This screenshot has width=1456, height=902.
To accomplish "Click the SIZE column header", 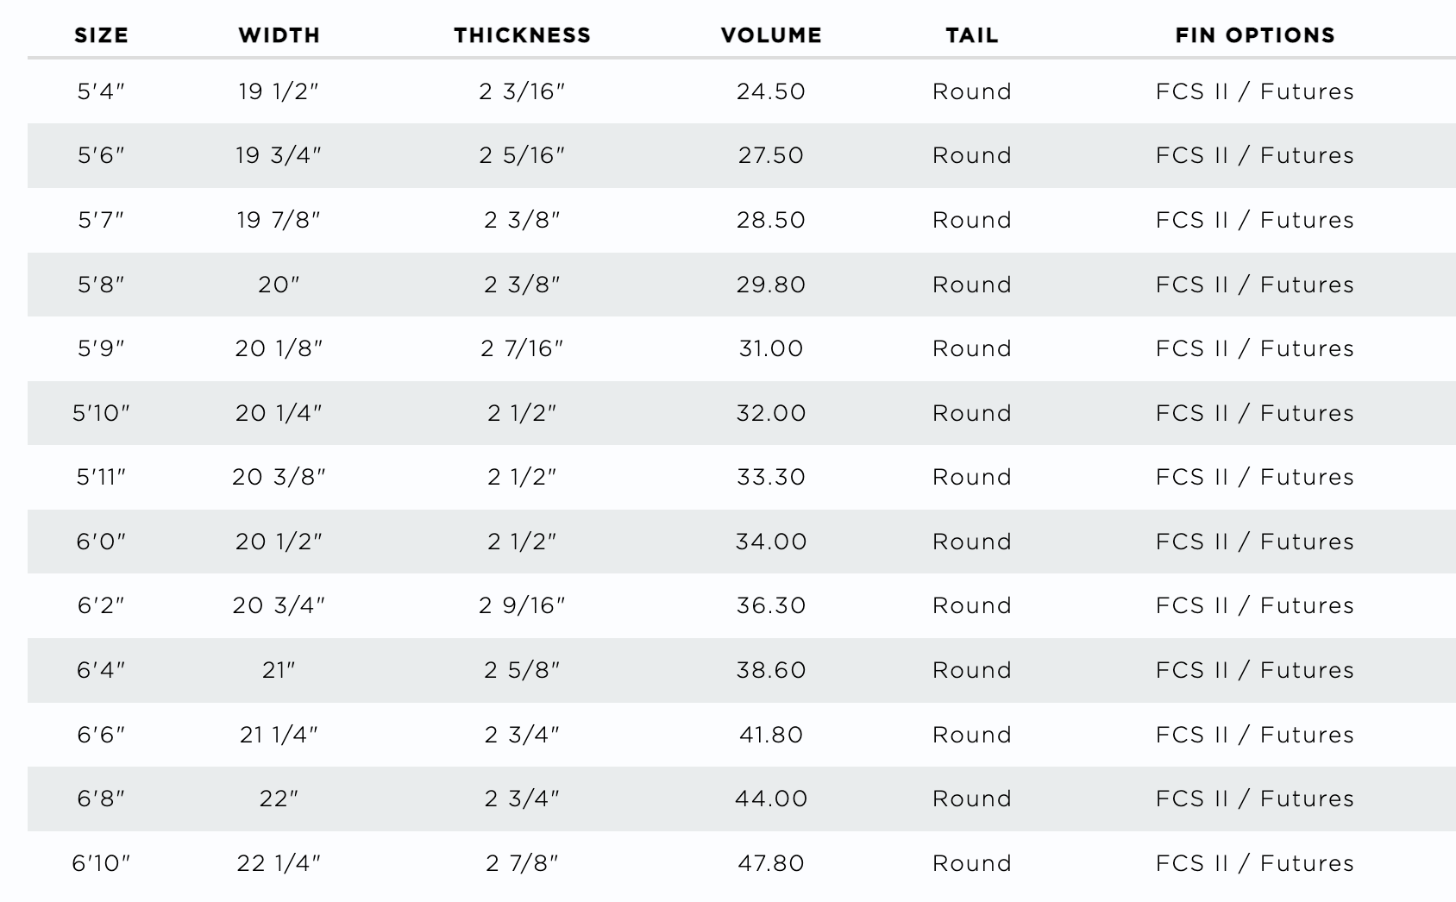I will coord(101,35).
